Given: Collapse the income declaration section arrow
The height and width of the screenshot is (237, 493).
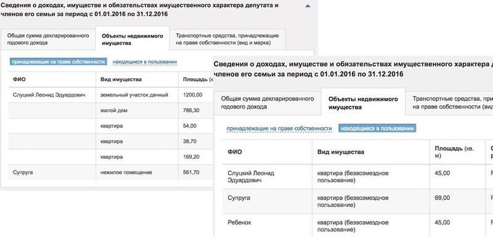Looking at the screenshot, I should tap(308, 6).
